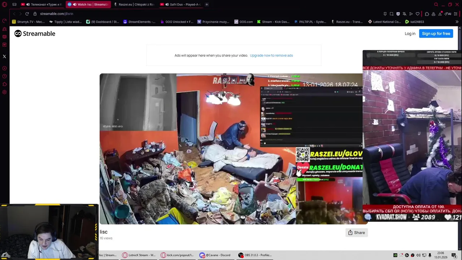462x260 pixels.
Task: Click the Share button below video
Action: pos(356,233)
